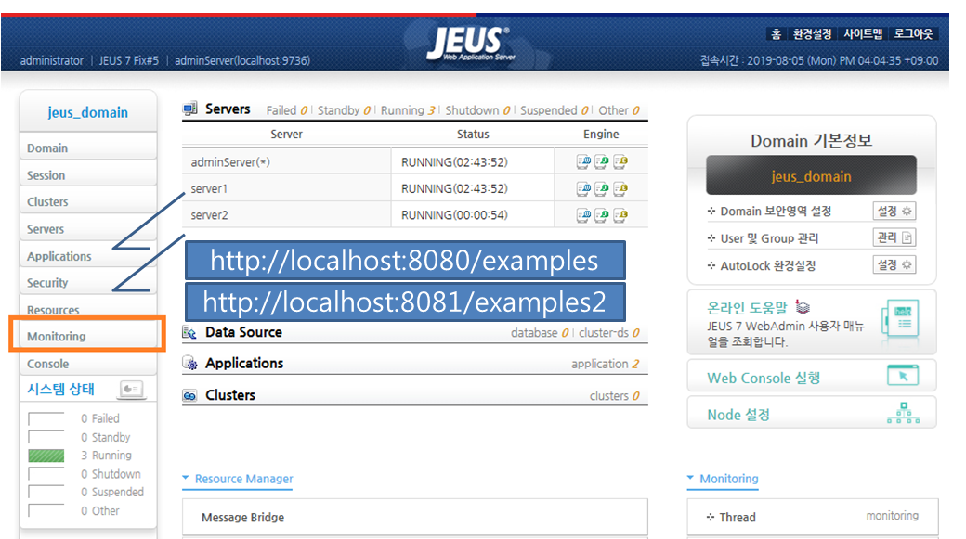966x539 pixels.
Task: Click the Data Source section icon
Action: pyautogui.click(x=189, y=332)
